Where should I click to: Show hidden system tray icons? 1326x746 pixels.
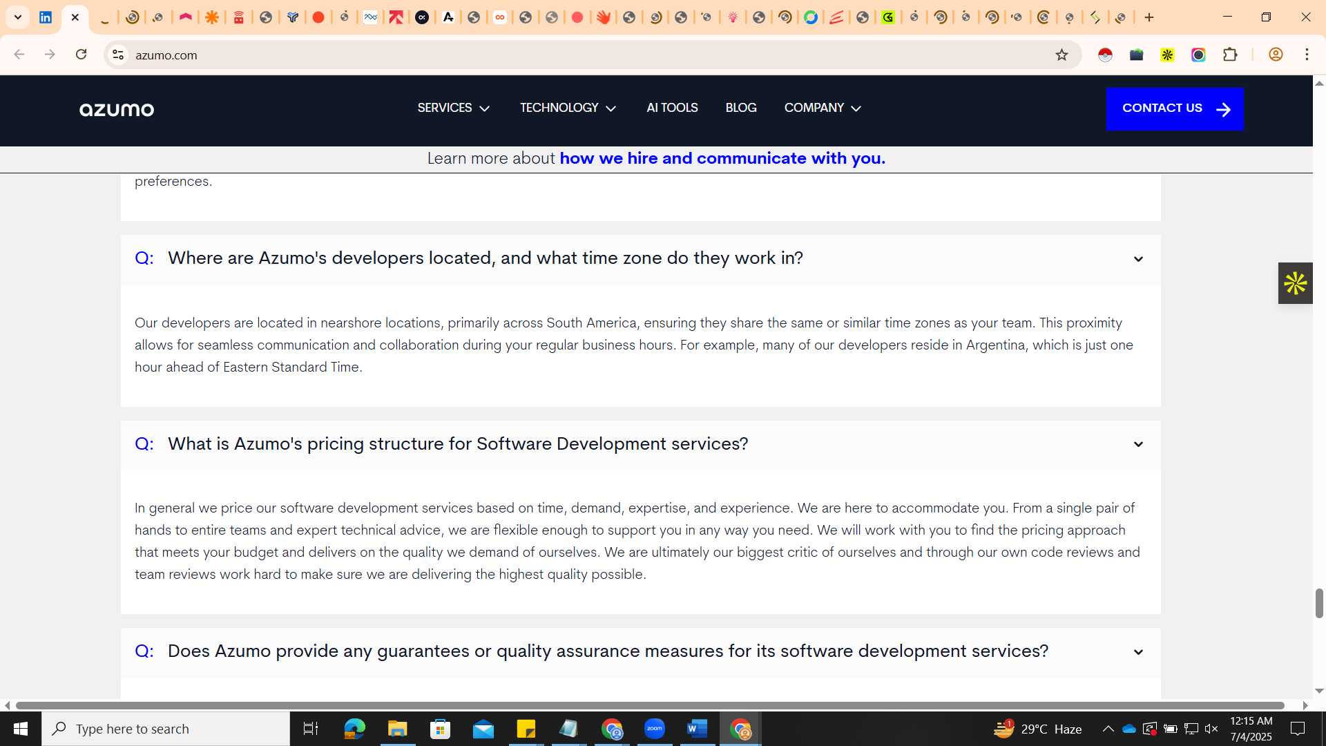[1108, 729]
